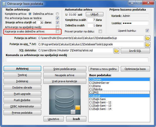The image size is (156, 127).
Task: Click folder icon next to Putanja za arhive
Action: (x=148, y=38)
